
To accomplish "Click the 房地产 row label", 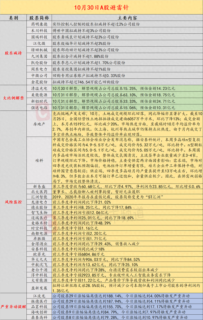I will click(x=39, y=123).
